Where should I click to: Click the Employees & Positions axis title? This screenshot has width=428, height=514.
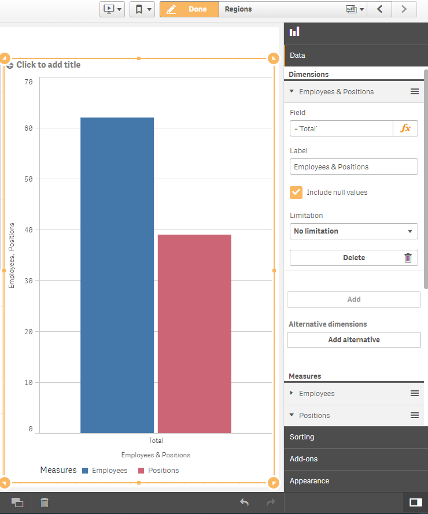pyautogui.click(x=156, y=455)
